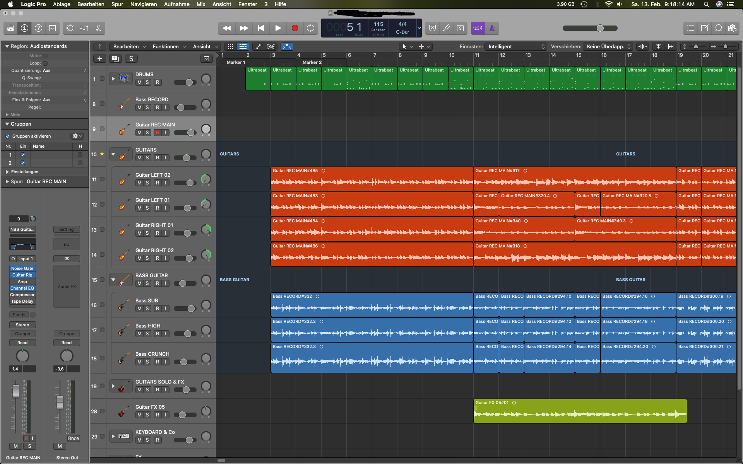Open the Einrasten Intelligent dropdown
743x464 pixels.
515,47
